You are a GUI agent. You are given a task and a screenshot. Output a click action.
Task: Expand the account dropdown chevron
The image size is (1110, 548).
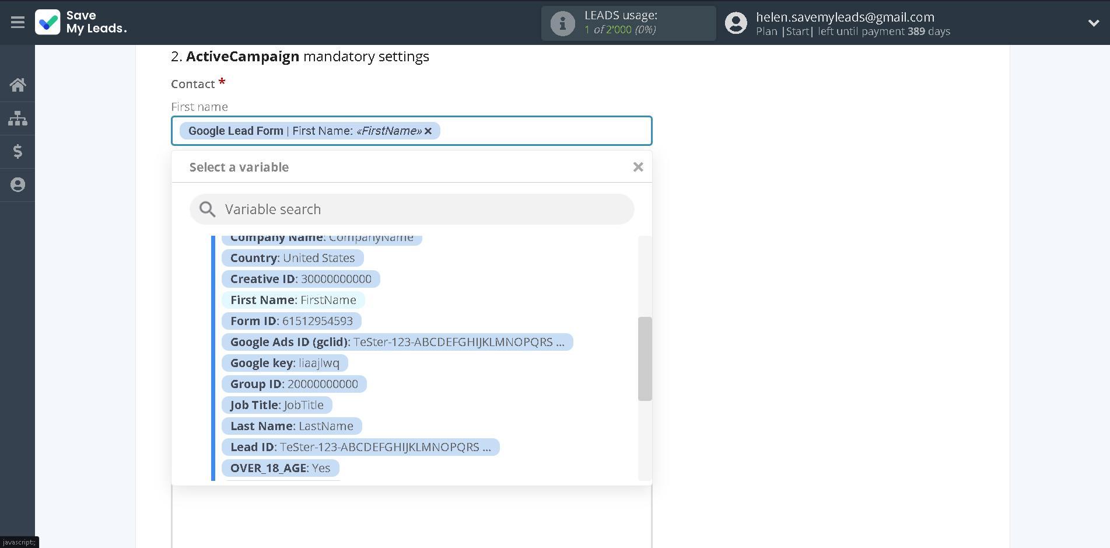pos(1094,23)
